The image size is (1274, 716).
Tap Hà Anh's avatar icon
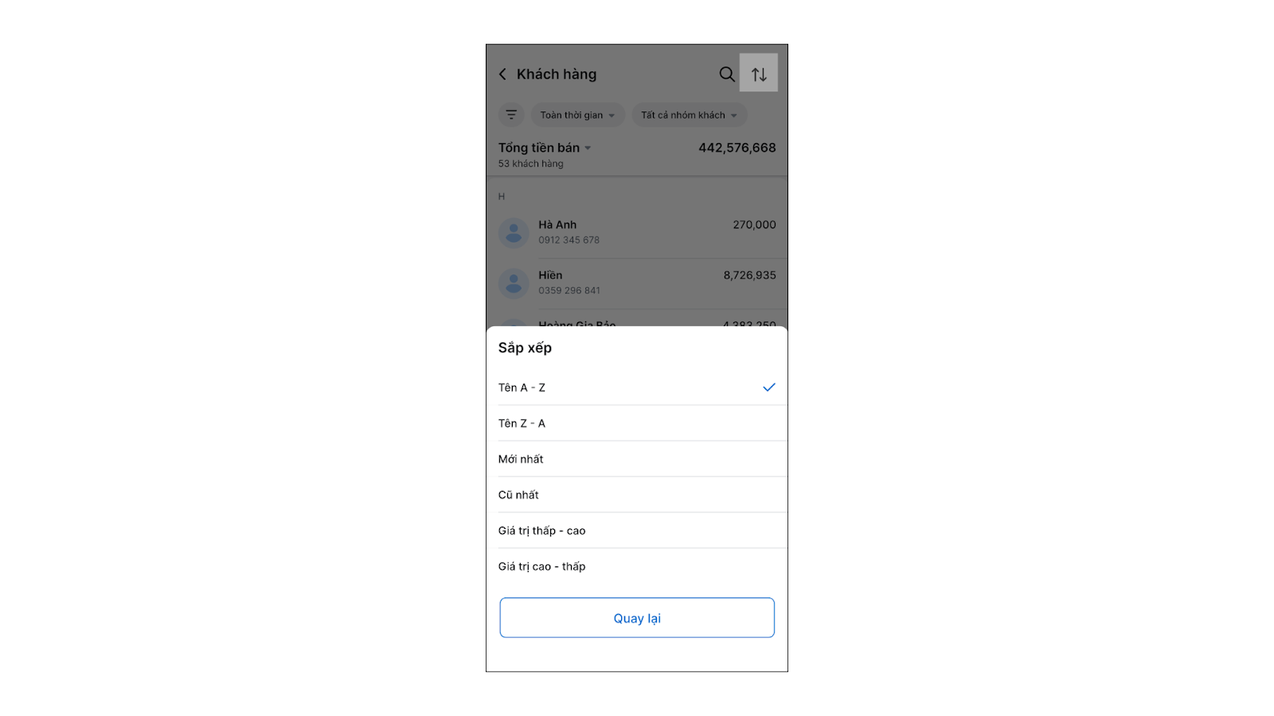[514, 233]
